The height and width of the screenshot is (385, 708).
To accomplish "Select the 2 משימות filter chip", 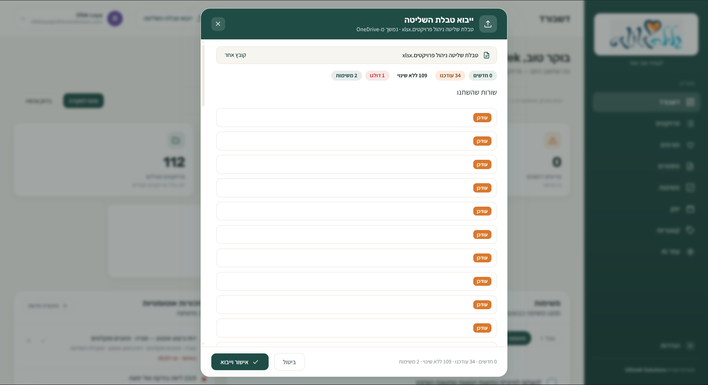I will (346, 75).
